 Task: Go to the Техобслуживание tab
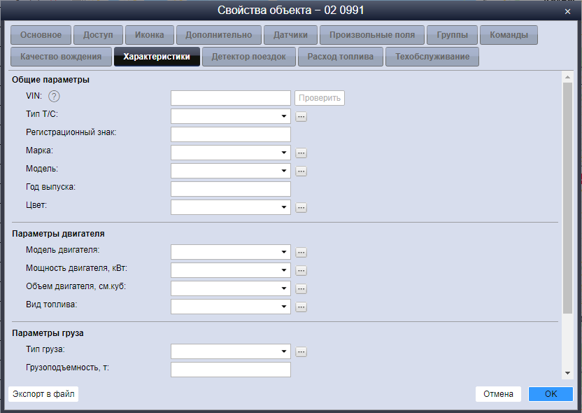coord(432,57)
